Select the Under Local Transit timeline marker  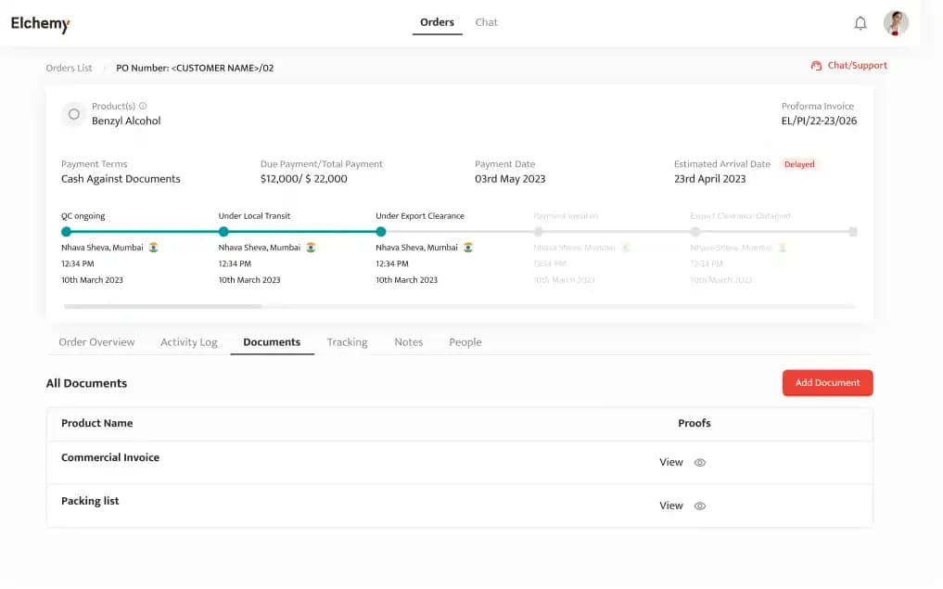click(223, 232)
